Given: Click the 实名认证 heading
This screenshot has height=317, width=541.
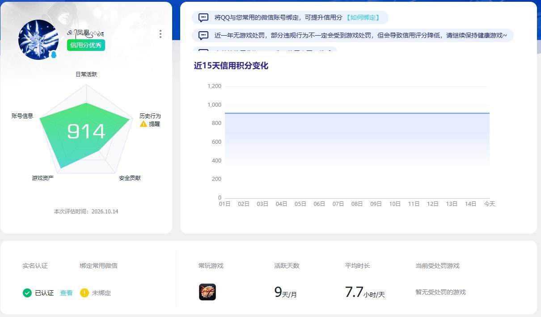Looking at the screenshot, I should (x=35, y=266).
